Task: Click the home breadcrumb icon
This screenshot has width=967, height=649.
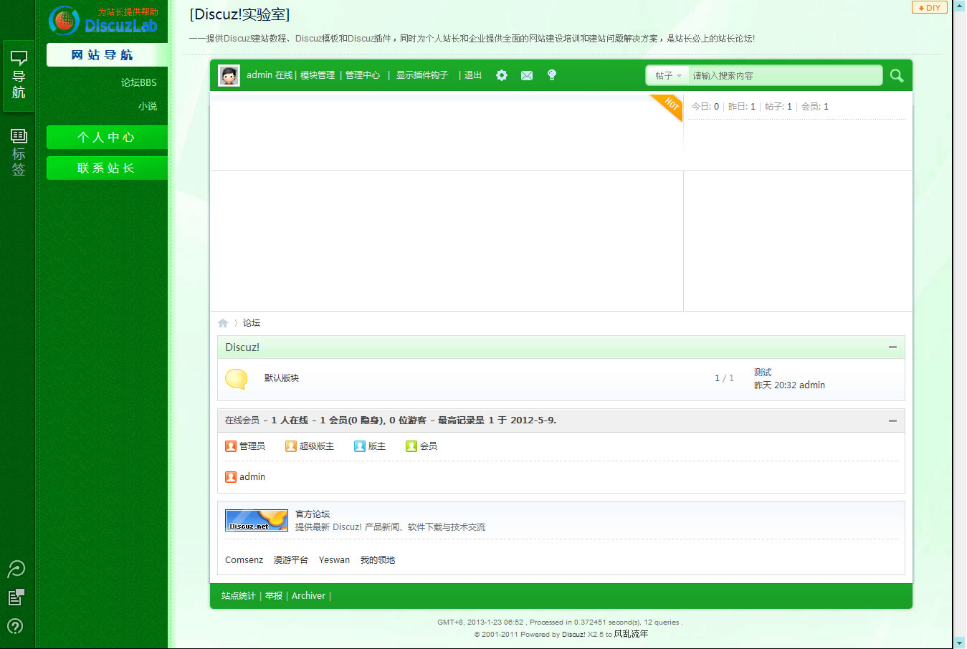Action: pos(223,323)
